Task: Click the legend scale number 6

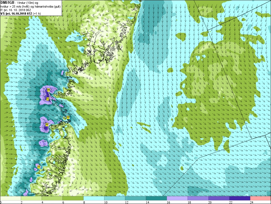Action: click(x=63, y=202)
